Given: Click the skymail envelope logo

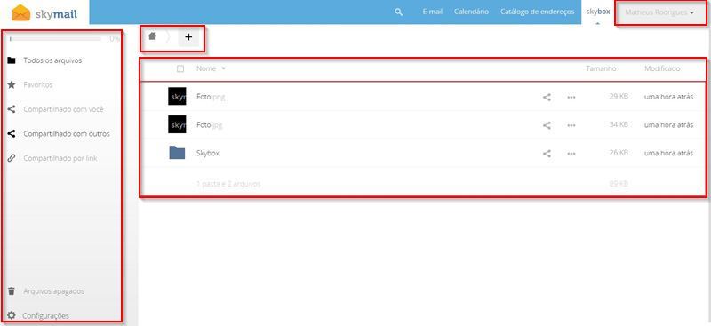Looking at the screenshot, I should point(20,13).
